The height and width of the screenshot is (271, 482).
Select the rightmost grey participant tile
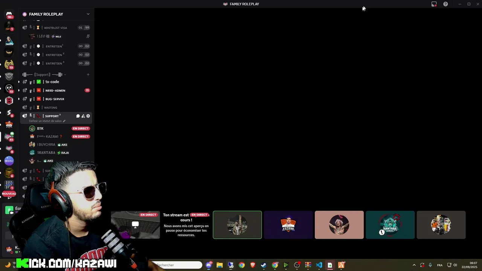coord(441,225)
